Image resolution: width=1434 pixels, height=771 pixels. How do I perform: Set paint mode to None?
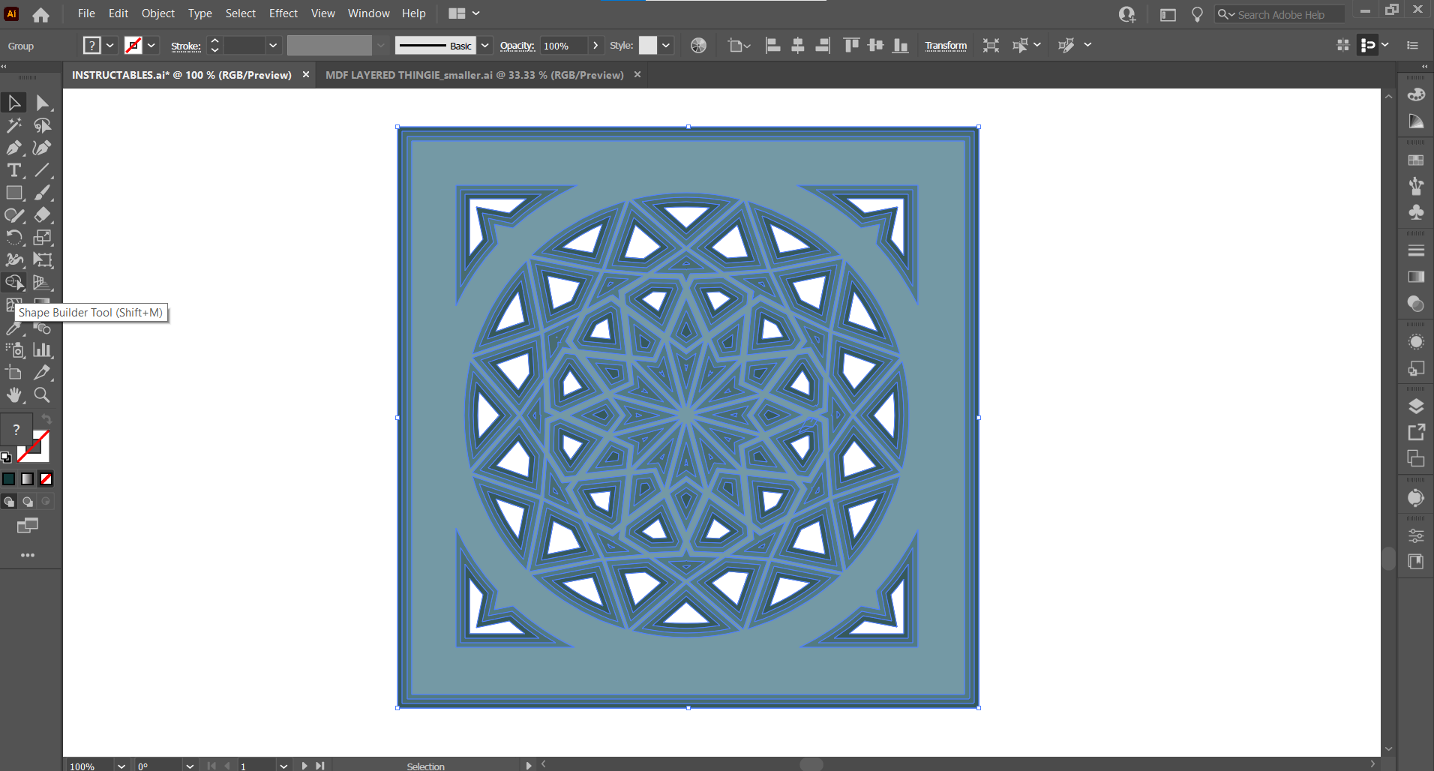point(46,478)
